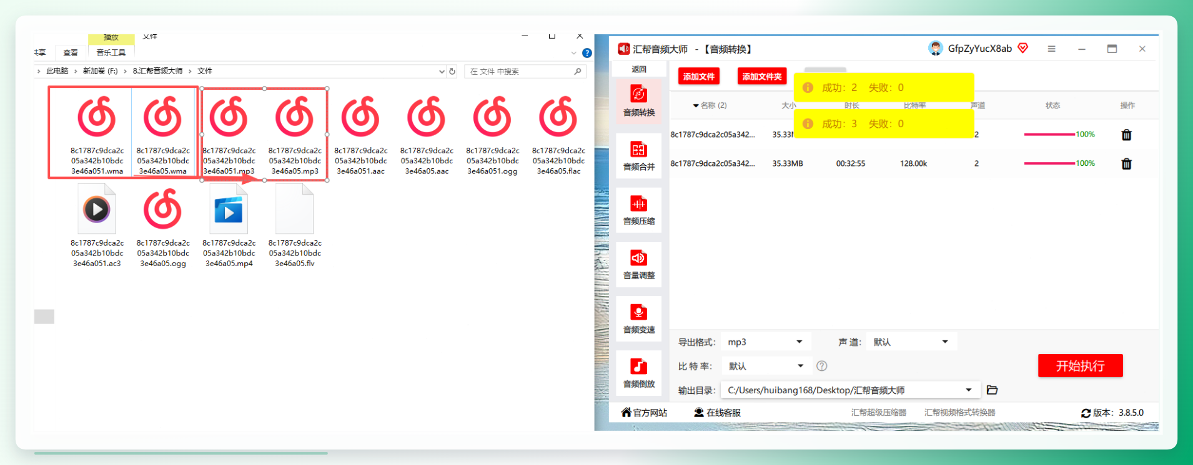This screenshot has width=1193, height=465.
Task: Click the folder icon beside the 输出目录 path
Action: coord(992,390)
